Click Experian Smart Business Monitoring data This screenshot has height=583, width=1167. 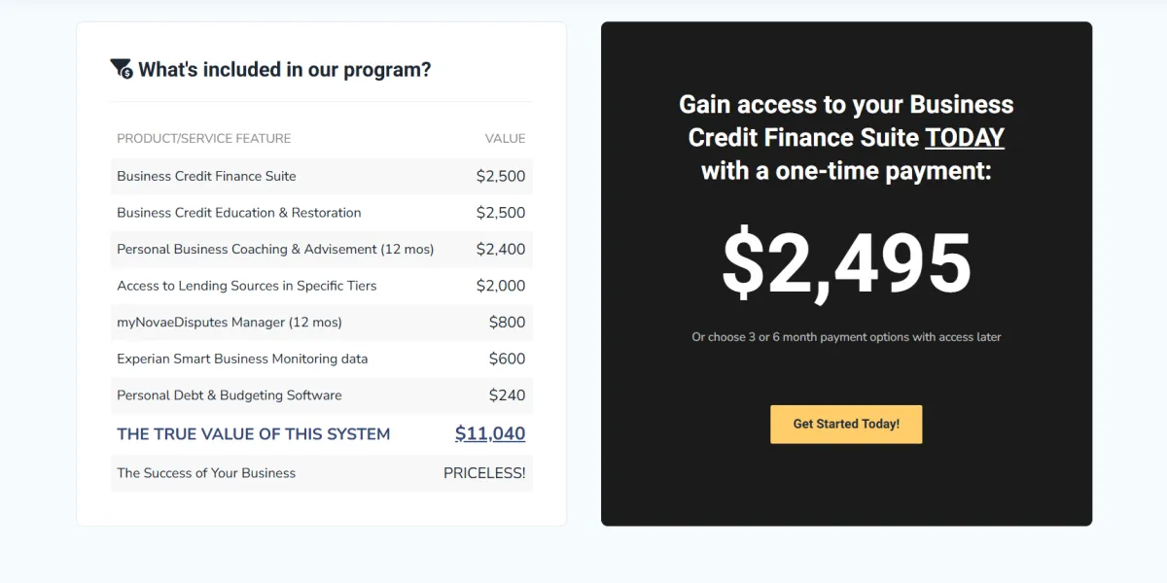[x=242, y=359]
